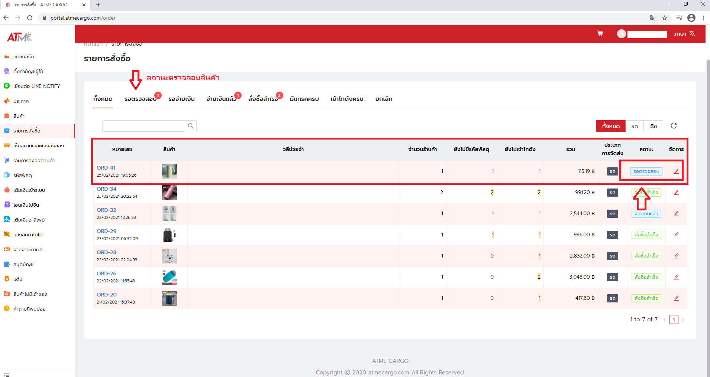
Task: Select the ทั้งหมด shipping filter button
Action: [611, 126]
